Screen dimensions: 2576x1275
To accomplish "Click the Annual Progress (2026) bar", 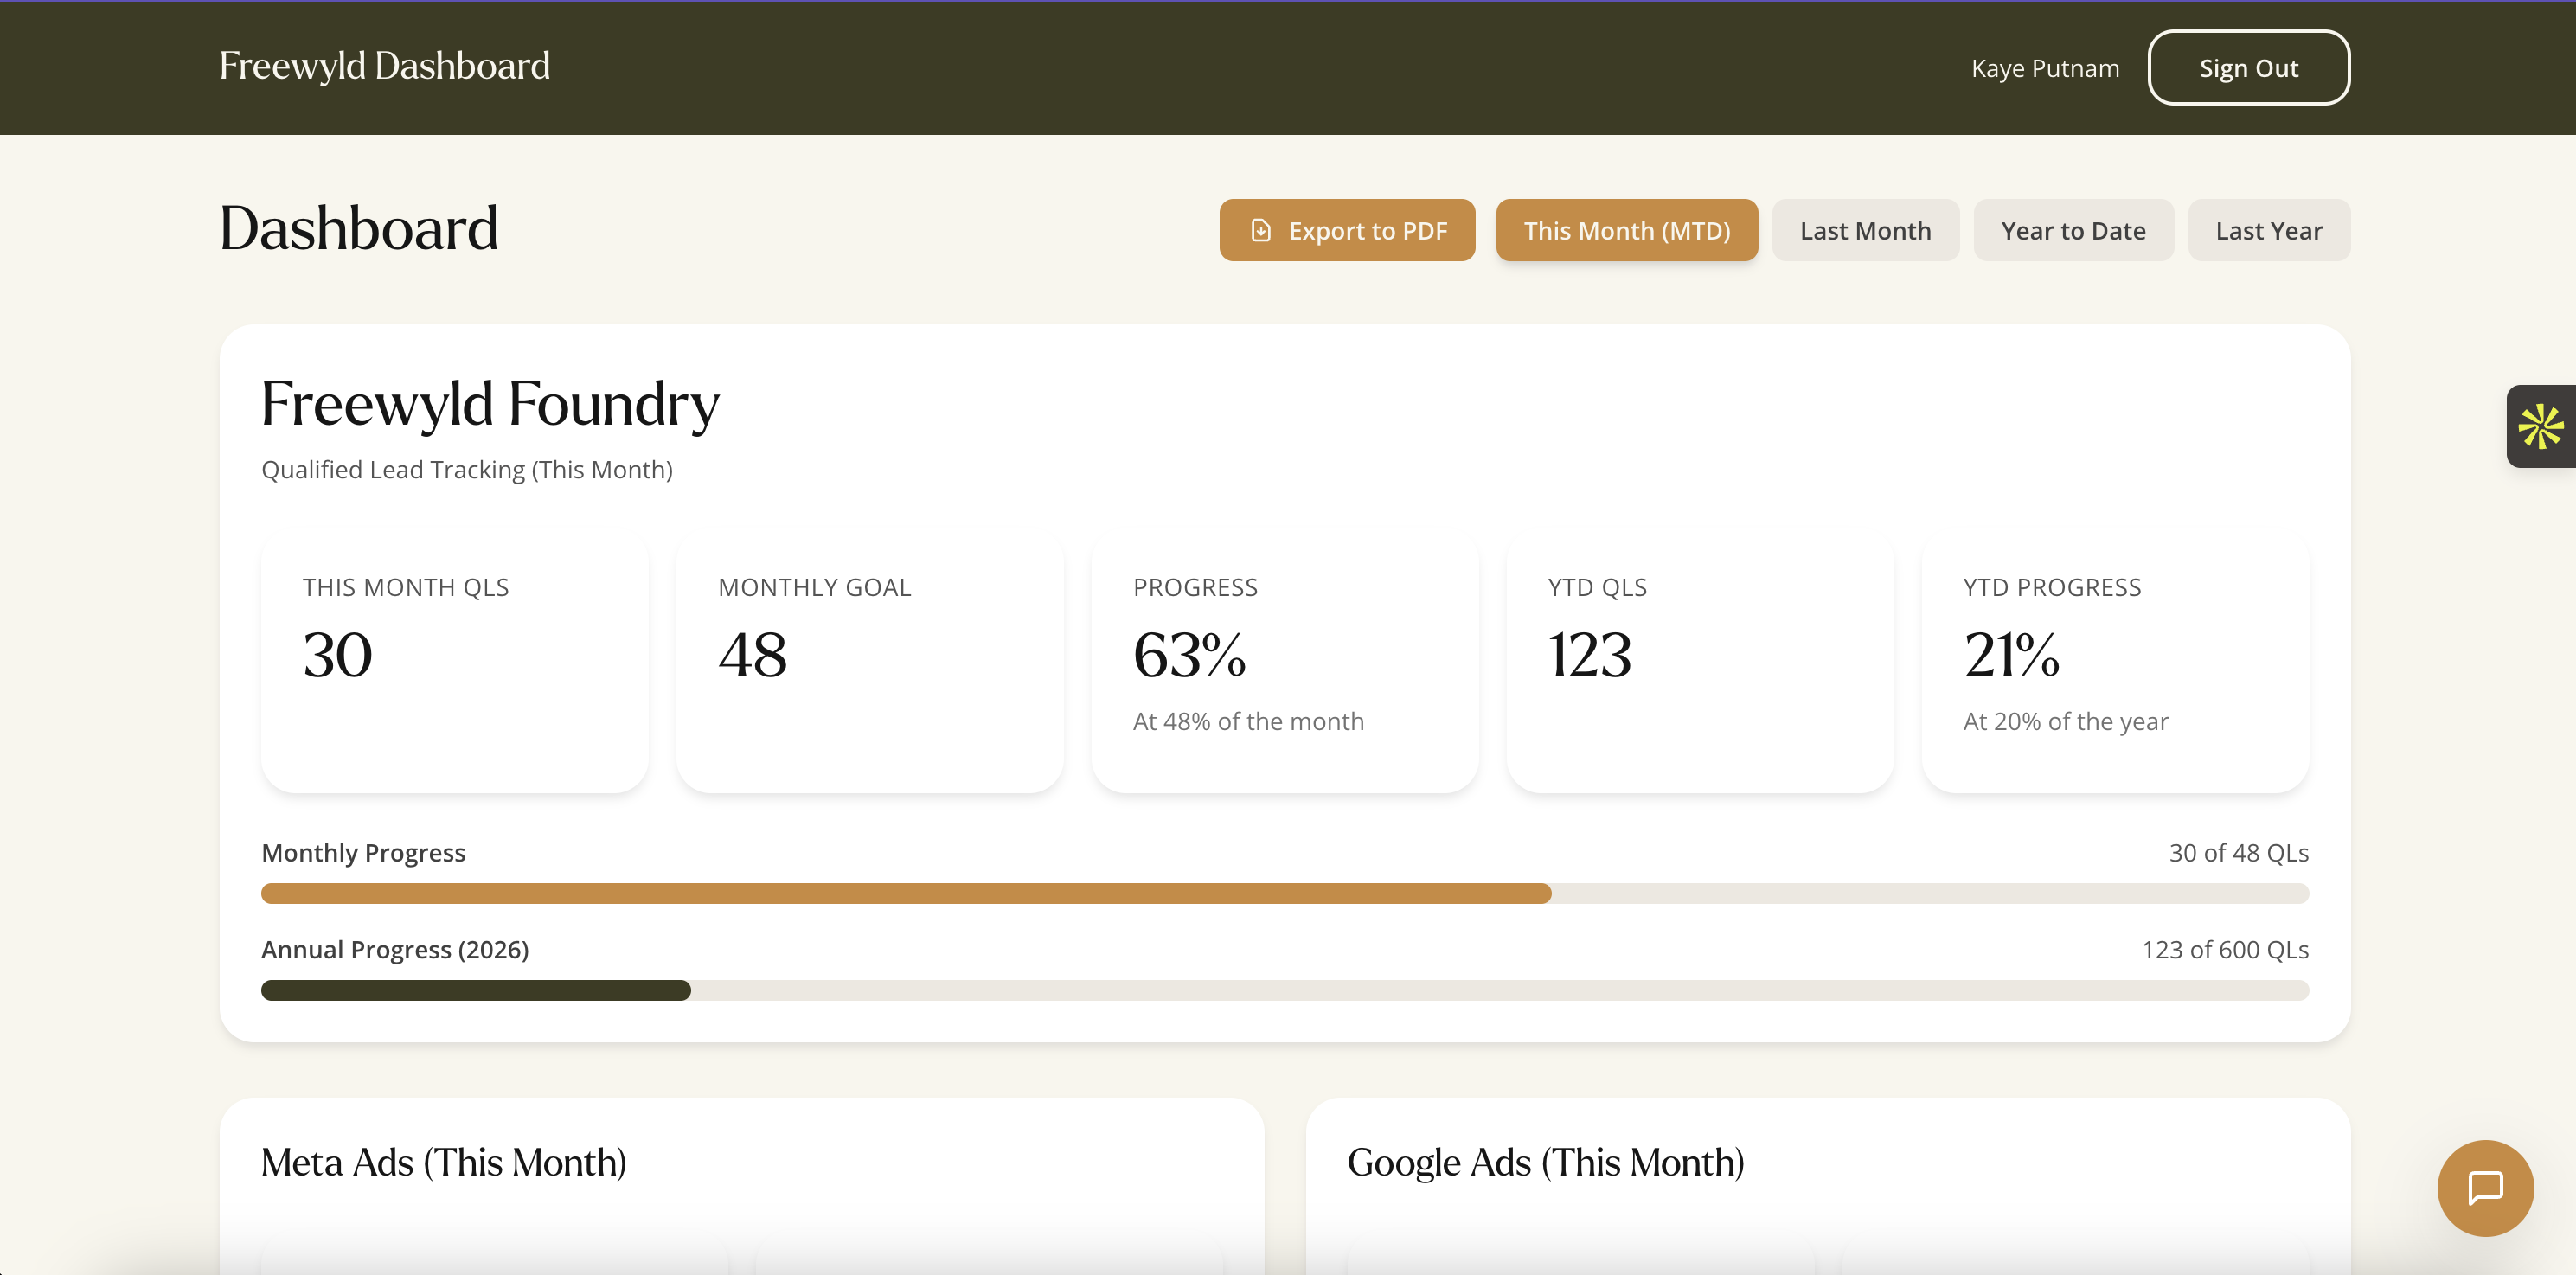I will (x=1285, y=990).
